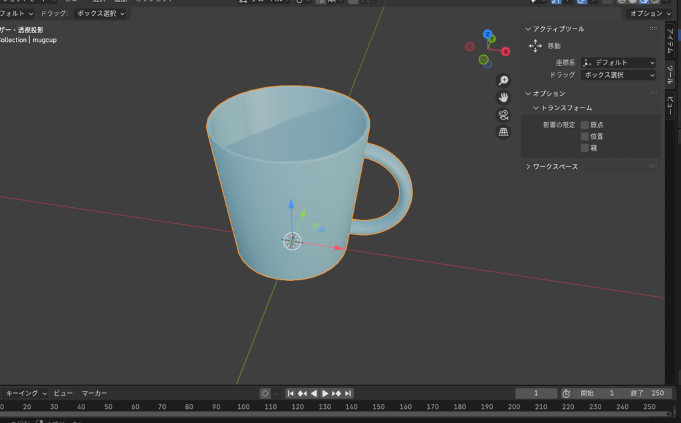Click the zoom magnifier icon in viewport
Image resolution: width=681 pixels, height=423 pixels.
[503, 80]
